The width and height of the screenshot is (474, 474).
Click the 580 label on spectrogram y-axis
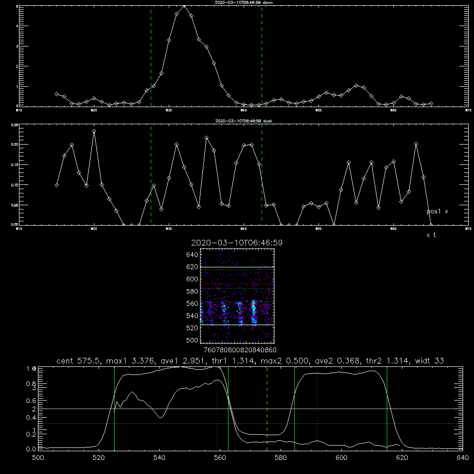[192, 291]
